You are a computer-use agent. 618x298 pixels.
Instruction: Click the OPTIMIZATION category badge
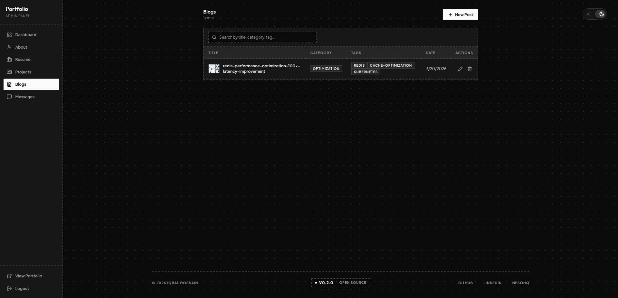click(x=326, y=69)
